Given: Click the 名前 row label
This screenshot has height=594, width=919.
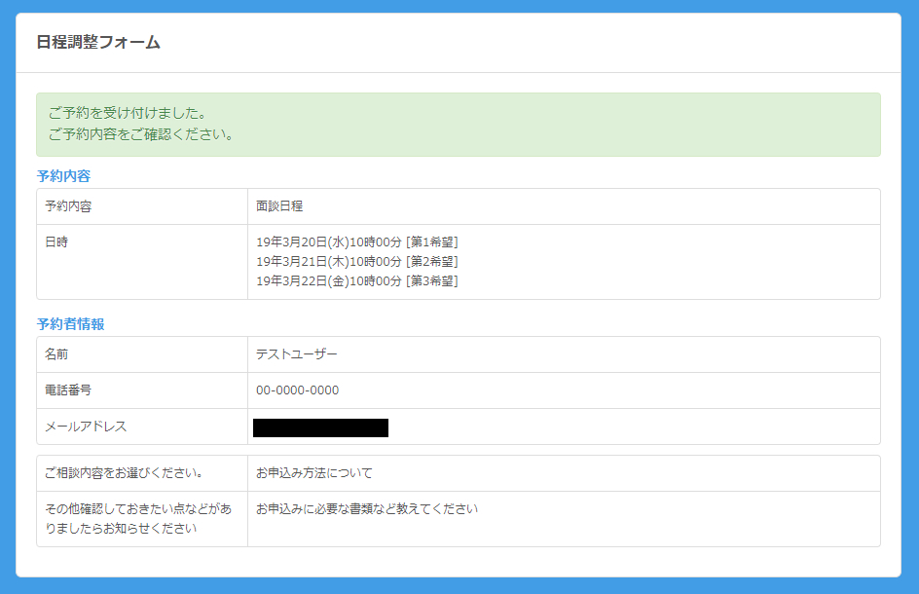Looking at the screenshot, I should pyautogui.click(x=56, y=354).
